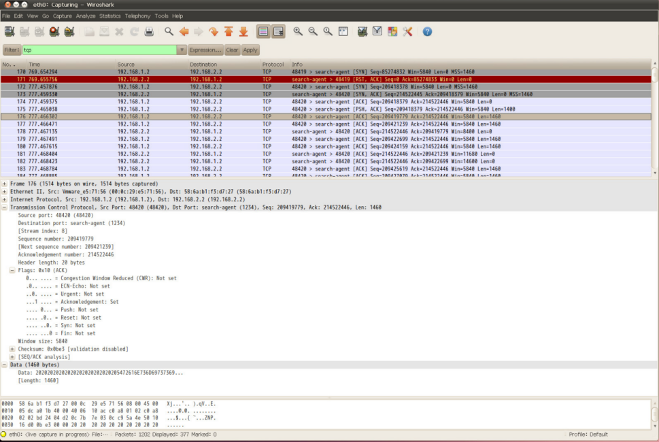Collapse the Flags: 0x10 (ACK) section
Viewport: 659px width, 442px height.
pyautogui.click(x=12, y=270)
